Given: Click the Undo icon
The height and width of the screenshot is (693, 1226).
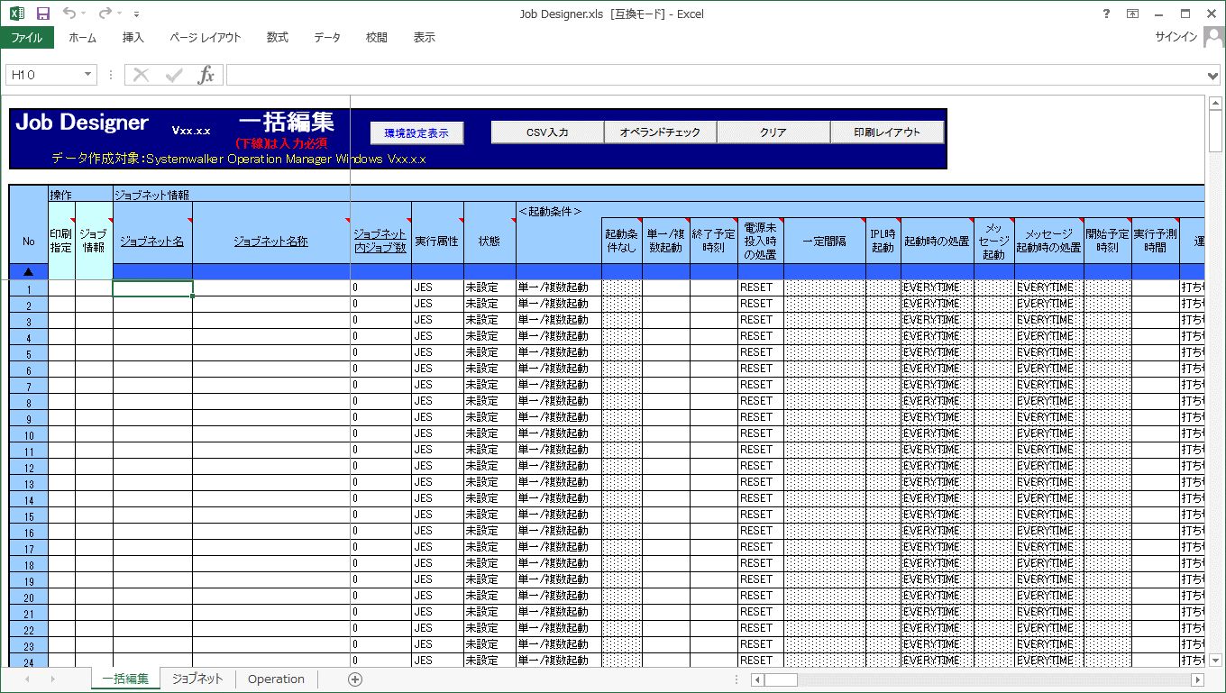Looking at the screenshot, I should click(69, 14).
